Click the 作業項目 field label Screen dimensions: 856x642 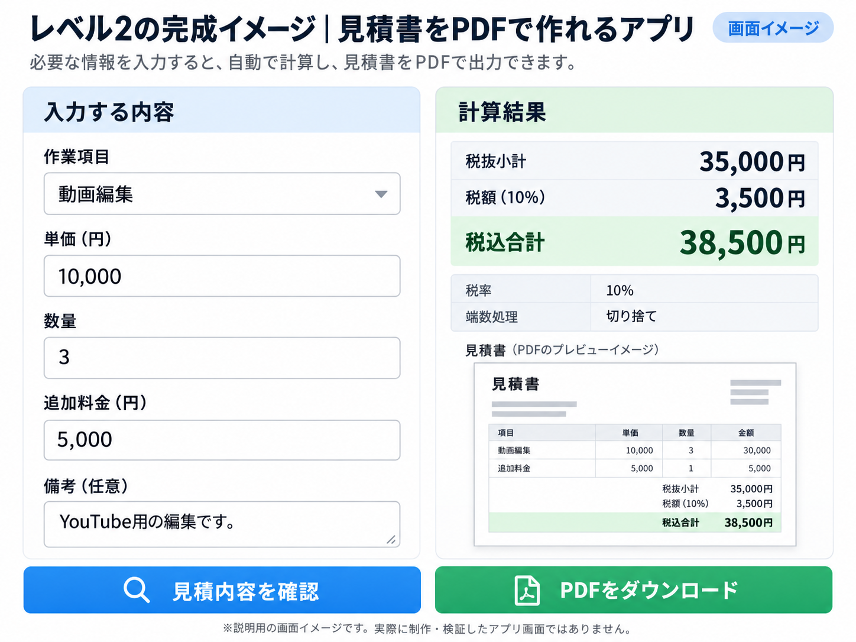click(76, 157)
